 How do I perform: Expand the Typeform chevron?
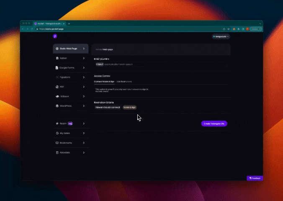pos(84,77)
